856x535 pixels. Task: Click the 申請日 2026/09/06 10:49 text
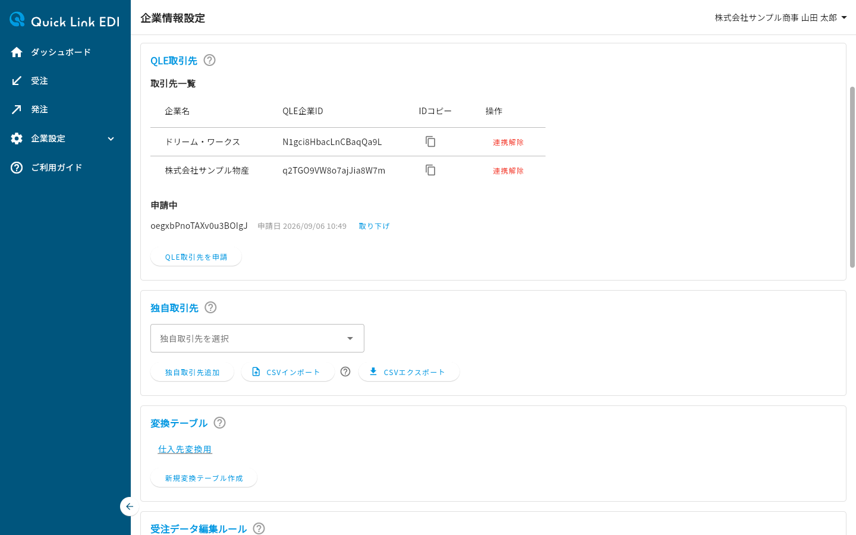pos(302,226)
